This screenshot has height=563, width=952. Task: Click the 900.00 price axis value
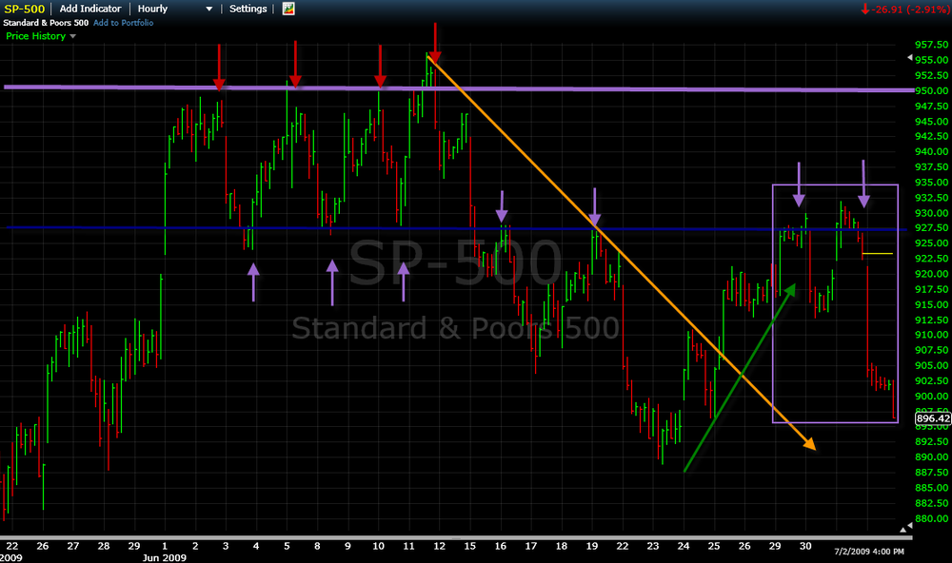point(931,396)
